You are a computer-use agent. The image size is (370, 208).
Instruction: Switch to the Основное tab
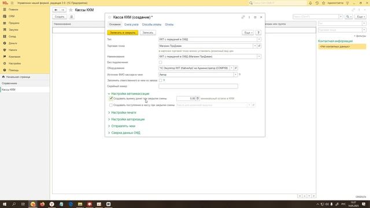coord(115,24)
